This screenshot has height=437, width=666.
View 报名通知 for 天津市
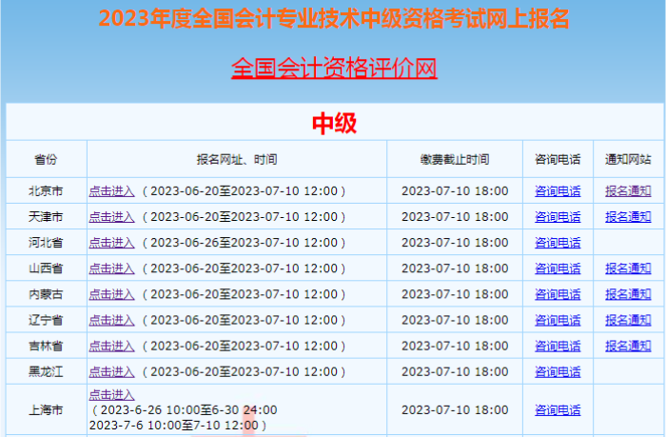(x=628, y=217)
